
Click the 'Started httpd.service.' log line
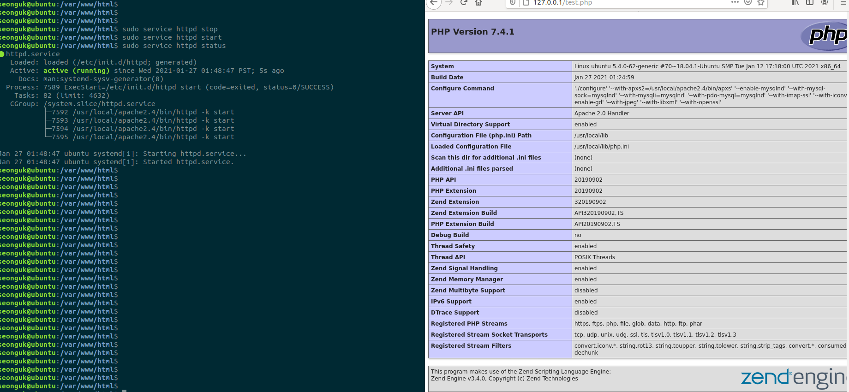tap(117, 162)
